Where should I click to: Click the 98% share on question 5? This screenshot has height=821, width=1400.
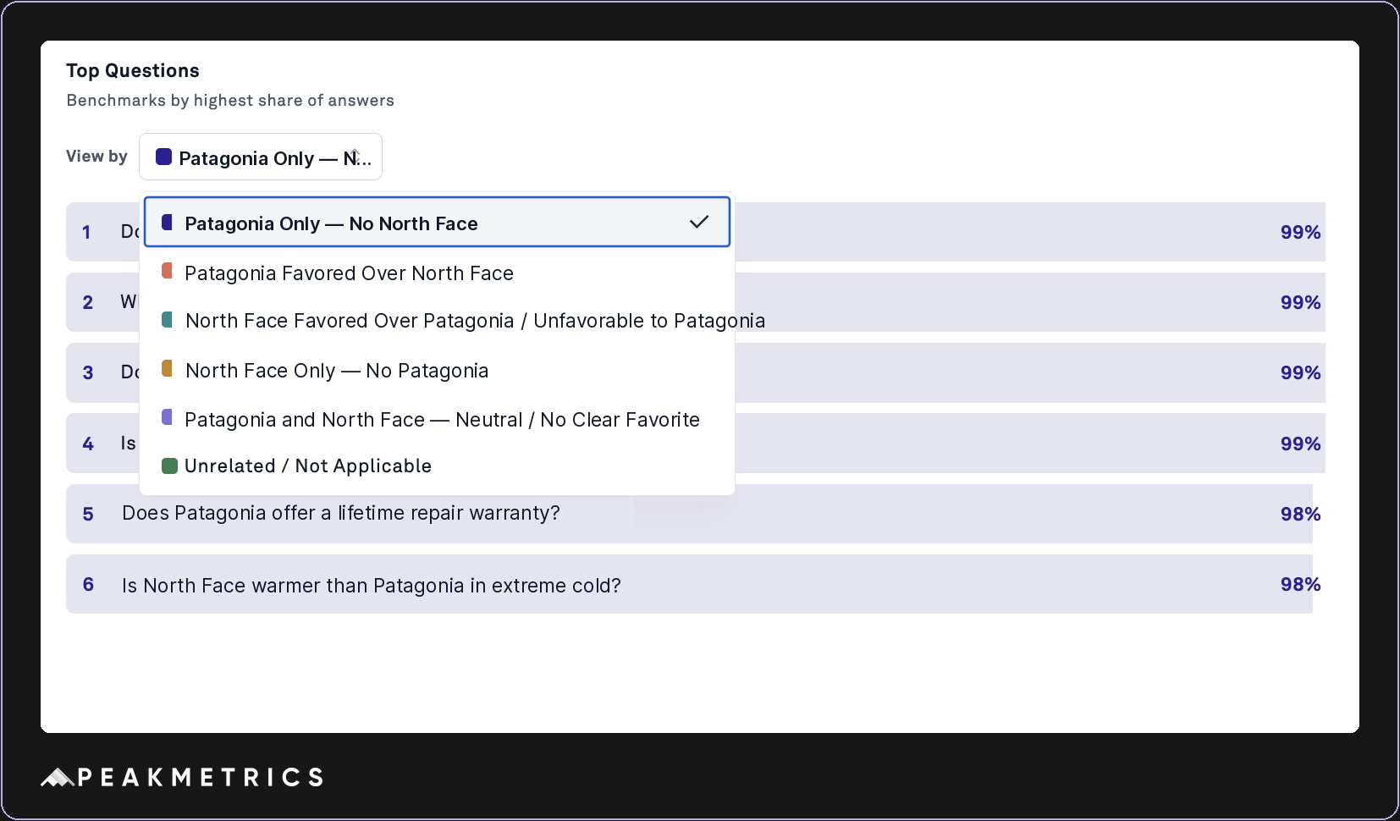point(1300,514)
